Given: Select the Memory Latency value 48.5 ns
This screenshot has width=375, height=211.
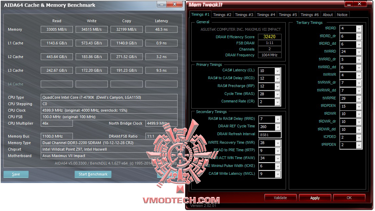Looking at the screenshot, I should coord(161,29).
